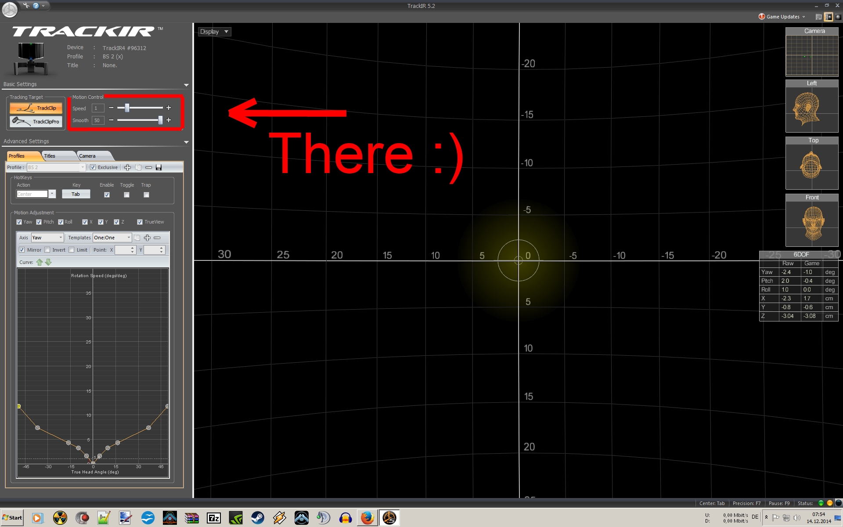Click the Winamp lightning icon in taskbar

(x=280, y=518)
